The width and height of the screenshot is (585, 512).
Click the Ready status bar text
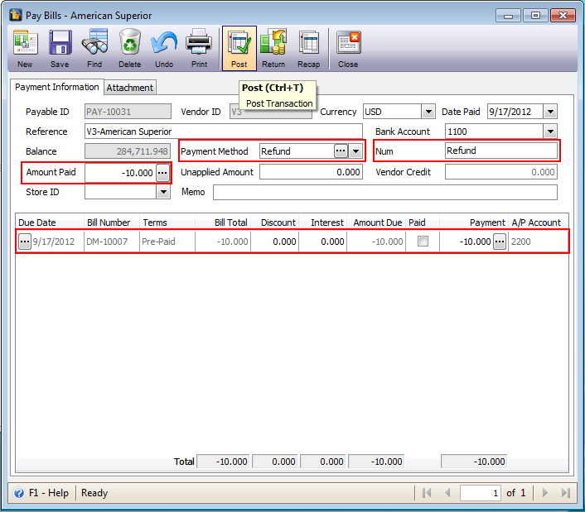(94, 493)
